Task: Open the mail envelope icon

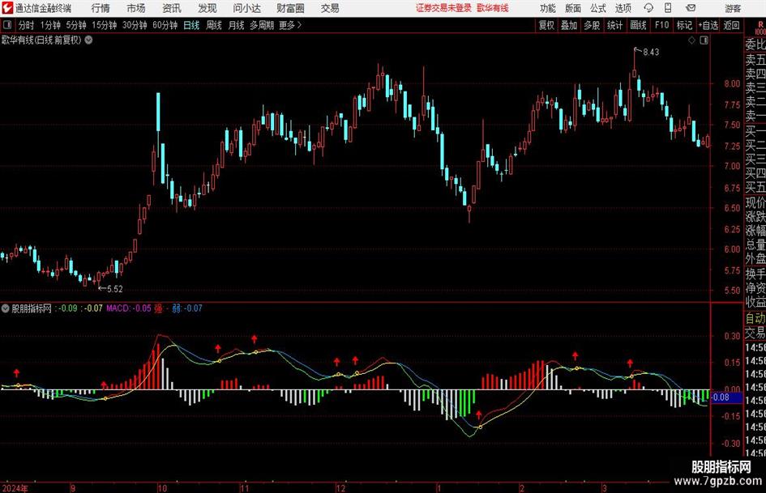Action: 691,8
